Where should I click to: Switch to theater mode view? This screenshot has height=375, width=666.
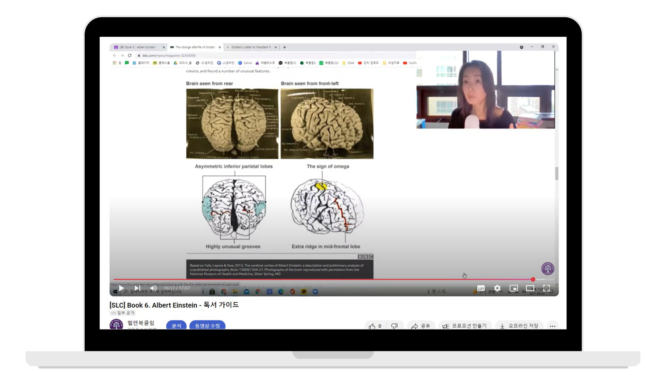(530, 288)
